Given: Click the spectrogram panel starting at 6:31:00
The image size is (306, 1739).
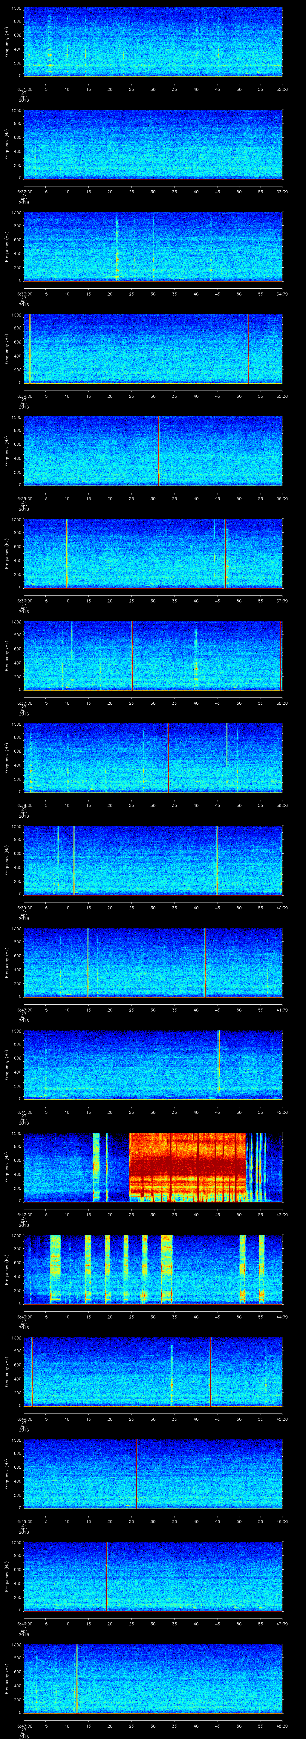Looking at the screenshot, I should pyautogui.click(x=153, y=42).
